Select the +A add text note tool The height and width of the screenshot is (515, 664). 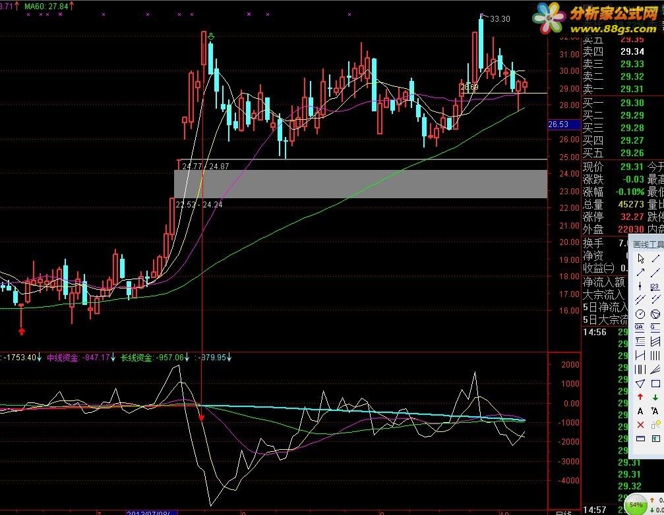(x=655, y=411)
